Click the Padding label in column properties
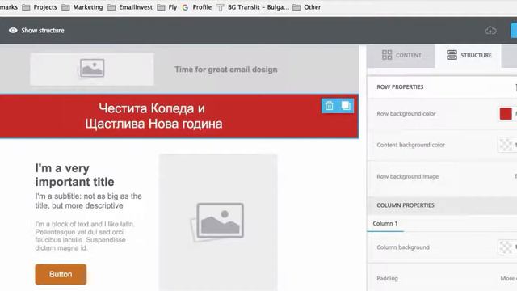517x291 pixels. point(387,278)
